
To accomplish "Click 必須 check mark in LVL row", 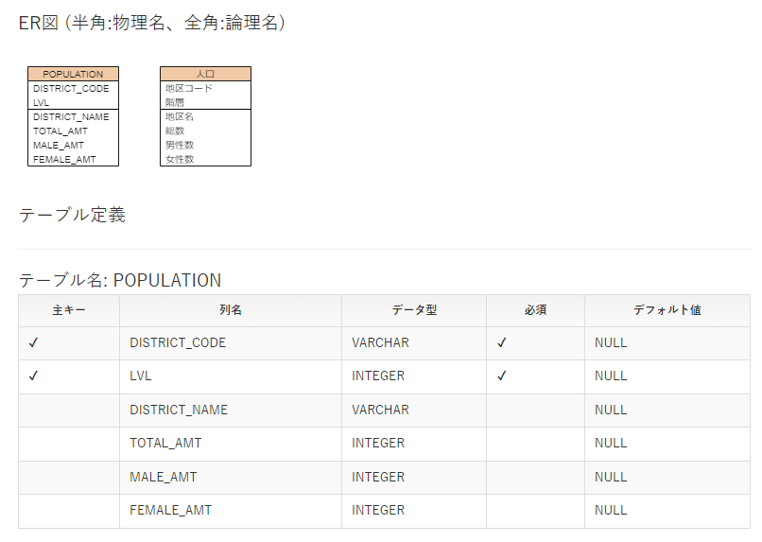I will [501, 376].
